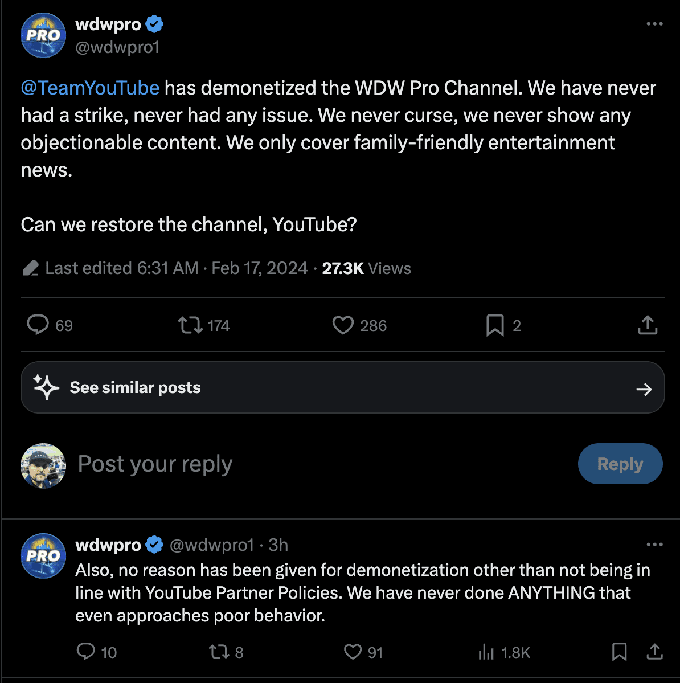680x683 pixels.
Task: Click the arrow inside See similar posts
Action: point(644,388)
